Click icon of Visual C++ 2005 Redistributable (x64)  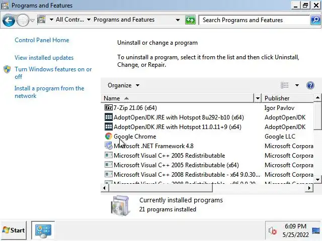pyautogui.click(x=109, y=165)
